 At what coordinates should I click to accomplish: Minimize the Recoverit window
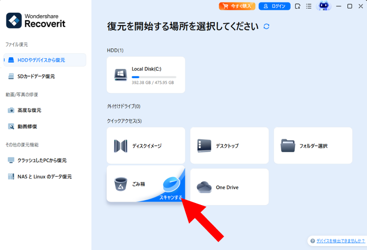[x=339, y=6]
